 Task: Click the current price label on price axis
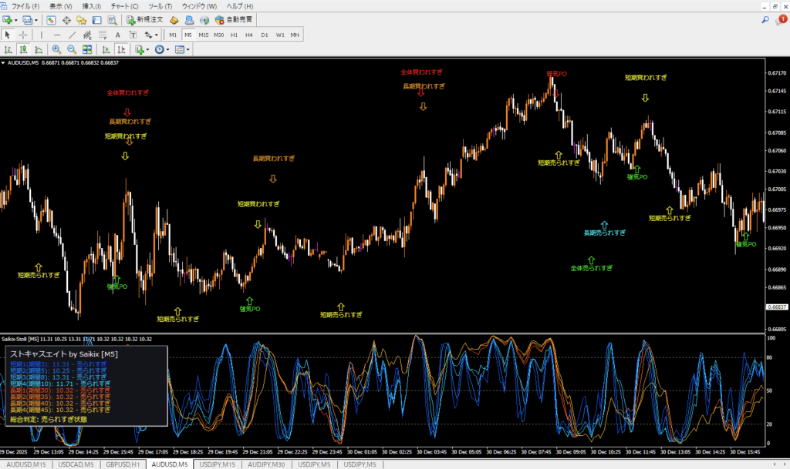point(776,307)
